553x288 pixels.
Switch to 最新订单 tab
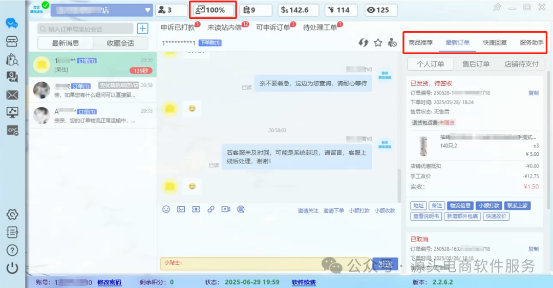pyautogui.click(x=458, y=42)
